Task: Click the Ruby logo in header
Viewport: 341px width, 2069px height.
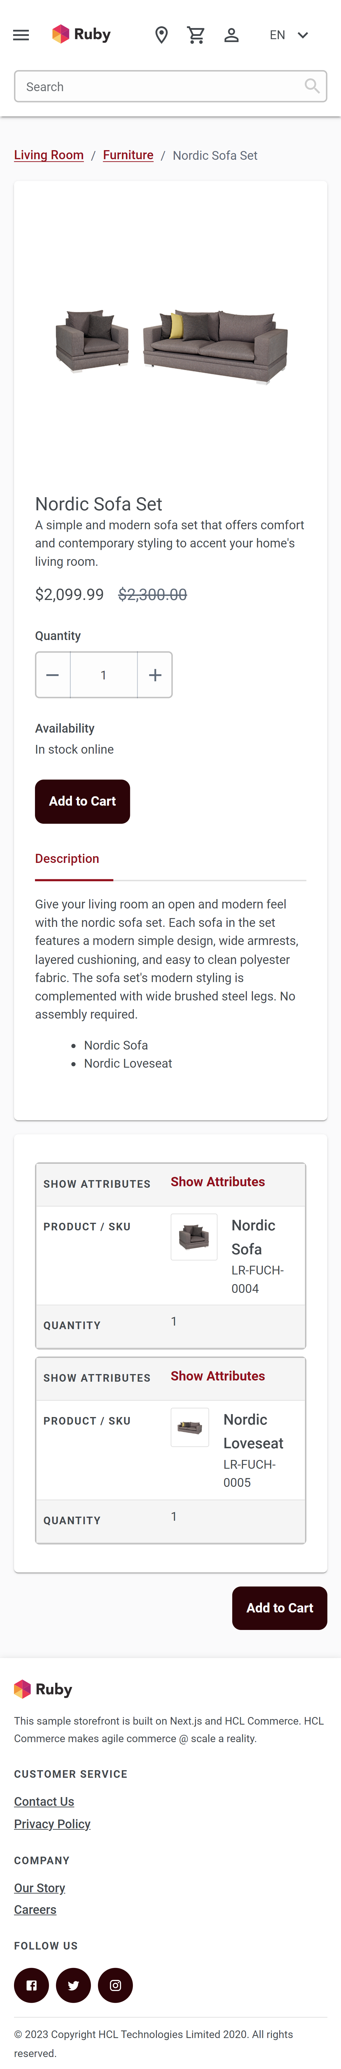Action: click(x=81, y=34)
